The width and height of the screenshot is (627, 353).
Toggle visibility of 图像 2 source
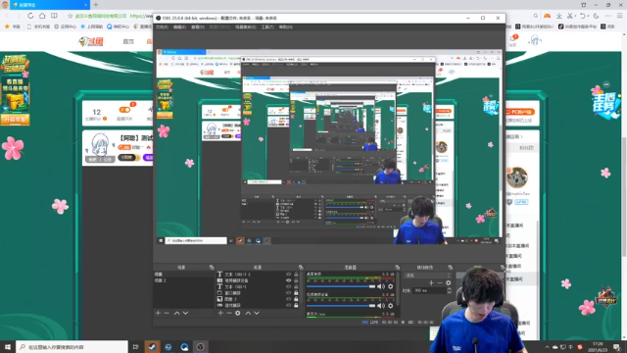[288, 299]
